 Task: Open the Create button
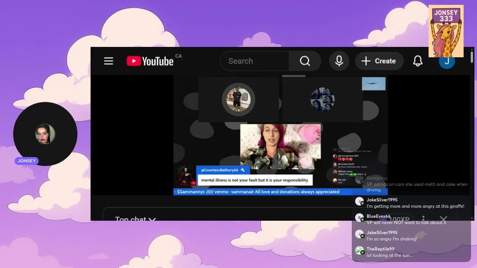379,61
